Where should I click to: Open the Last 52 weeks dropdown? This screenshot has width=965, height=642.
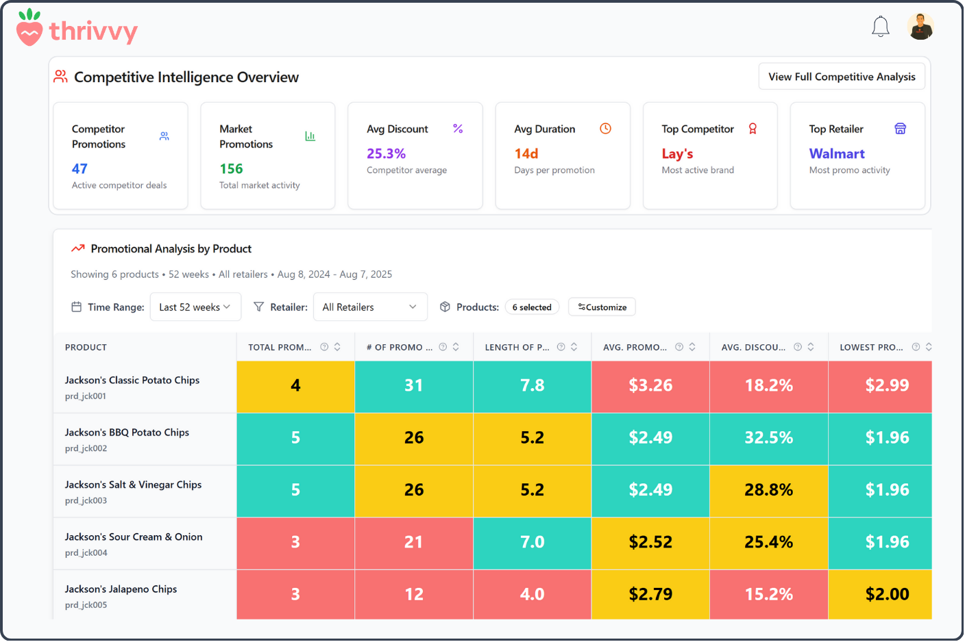coord(195,307)
